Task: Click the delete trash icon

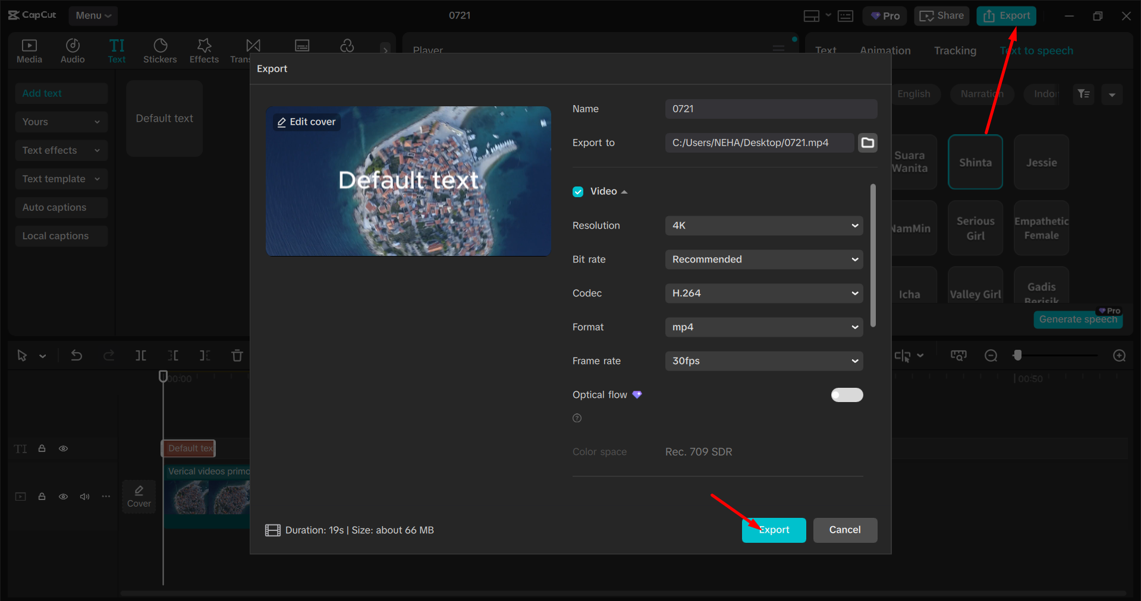Action: 237,356
